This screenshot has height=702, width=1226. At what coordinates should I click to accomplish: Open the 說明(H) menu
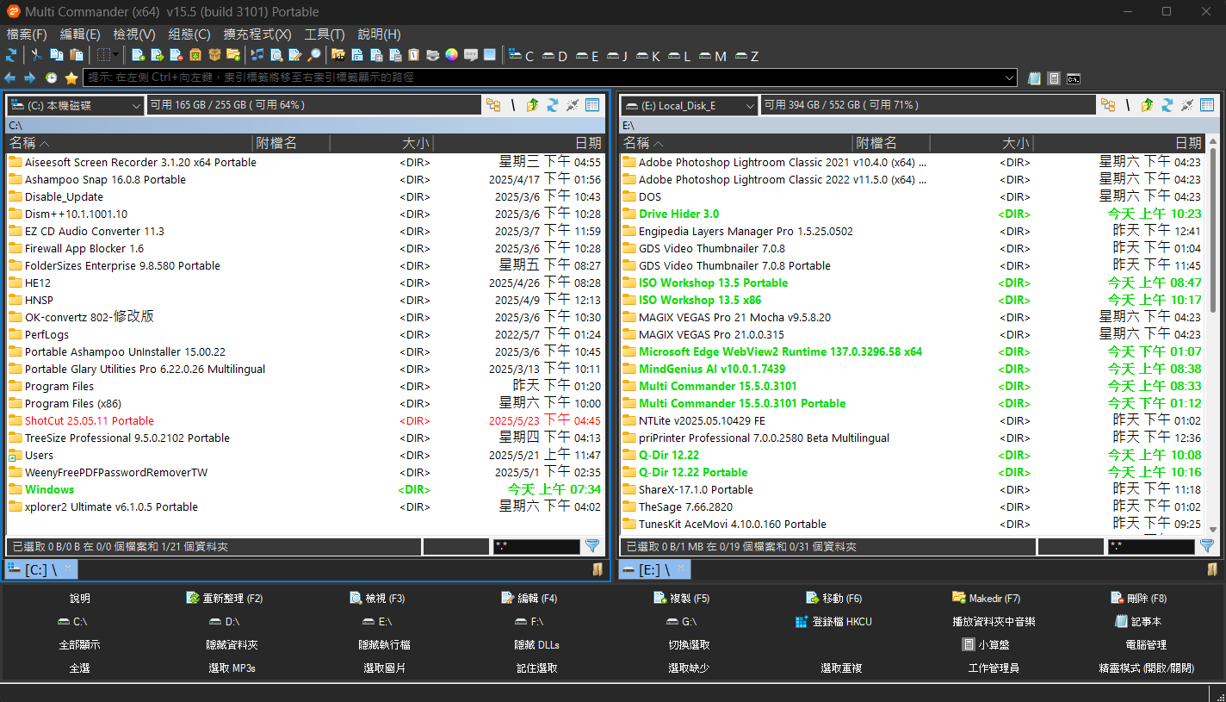[379, 34]
